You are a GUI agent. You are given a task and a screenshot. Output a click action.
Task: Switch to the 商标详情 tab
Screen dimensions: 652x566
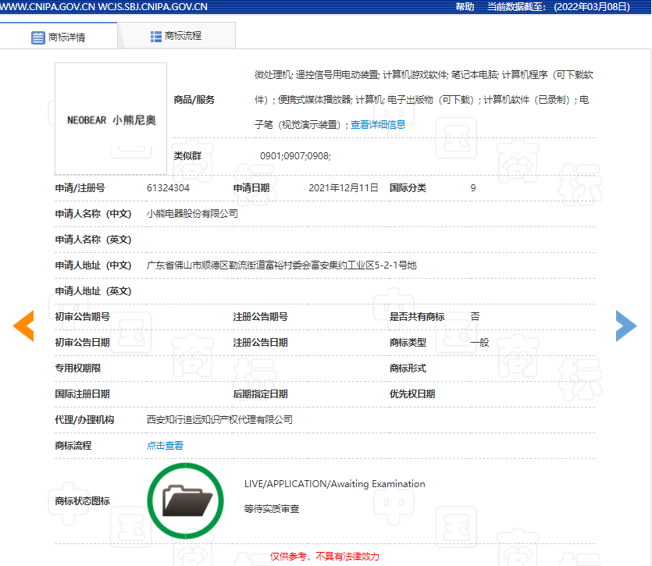pyautogui.click(x=59, y=37)
